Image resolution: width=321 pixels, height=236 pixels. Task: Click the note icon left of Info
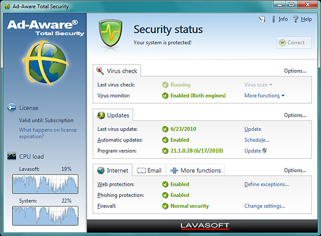(262, 19)
